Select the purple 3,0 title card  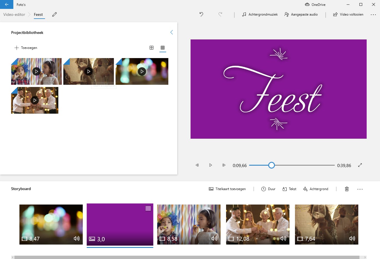[x=120, y=225]
